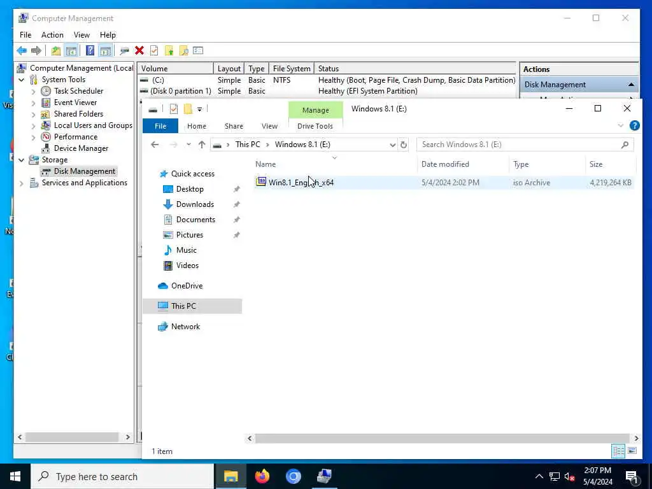652x489 pixels.
Task: Refresh the Windows 8.1 (E:) folder
Action: [x=403, y=145]
